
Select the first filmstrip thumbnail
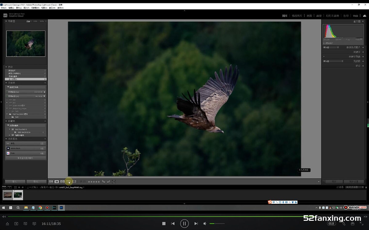click(7, 195)
